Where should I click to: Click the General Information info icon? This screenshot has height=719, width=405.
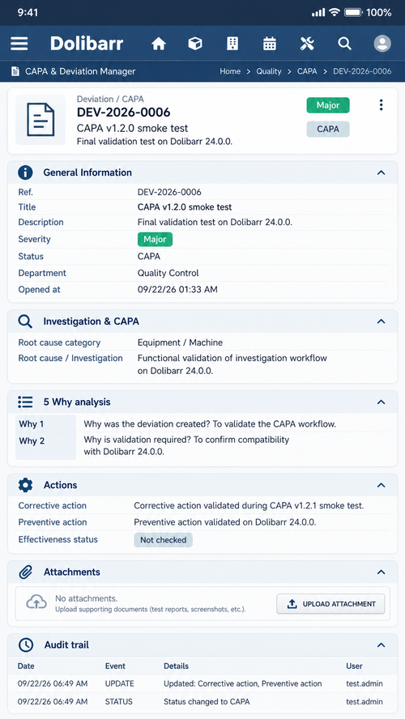25,172
